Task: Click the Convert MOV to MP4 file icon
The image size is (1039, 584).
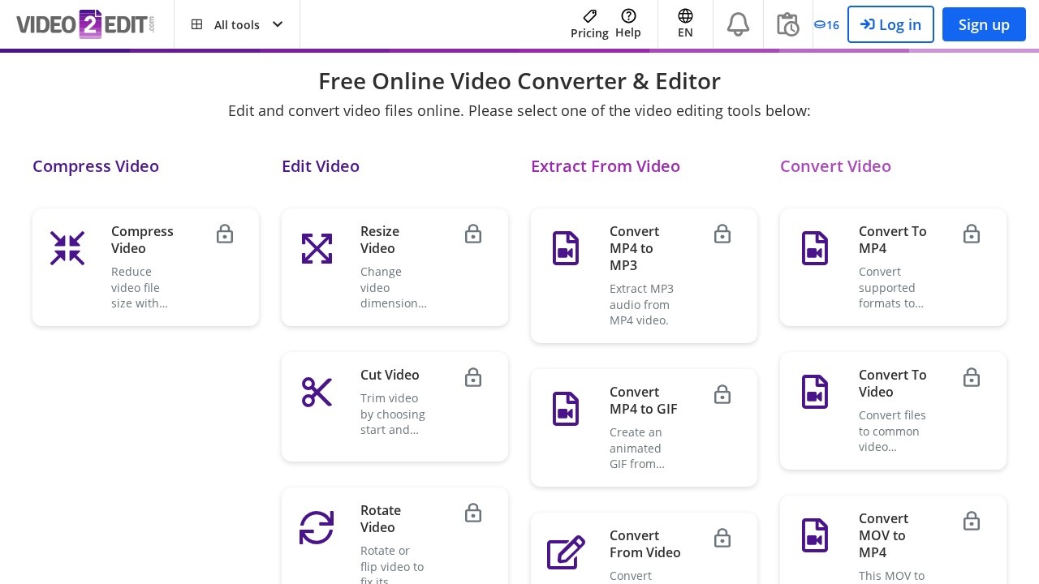Action: point(815,535)
